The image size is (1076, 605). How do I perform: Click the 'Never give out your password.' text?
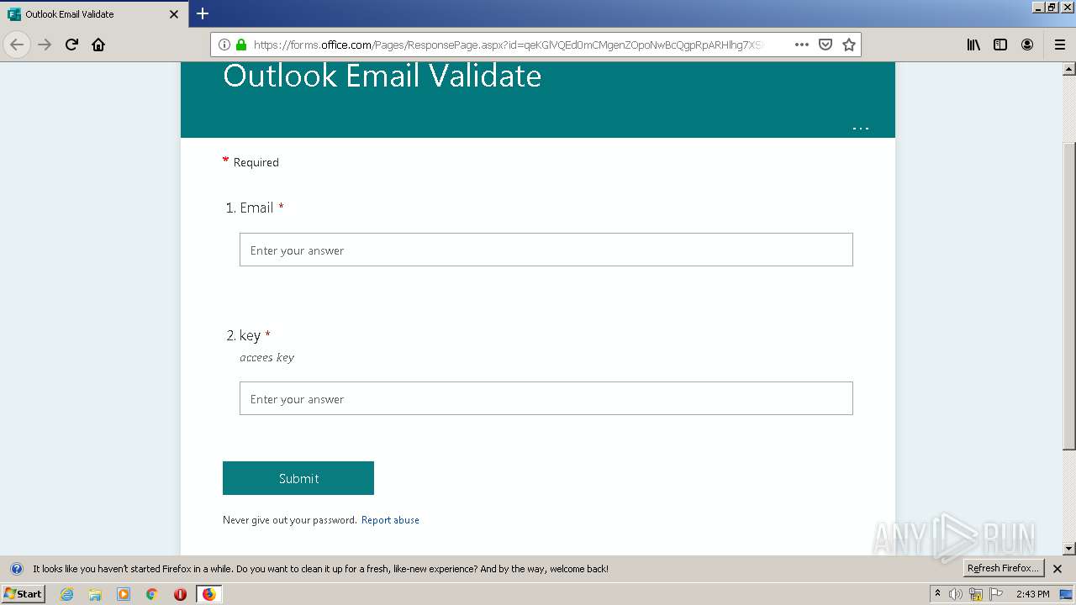click(290, 520)
